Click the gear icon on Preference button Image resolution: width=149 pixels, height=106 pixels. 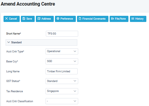tap(58, 18)
